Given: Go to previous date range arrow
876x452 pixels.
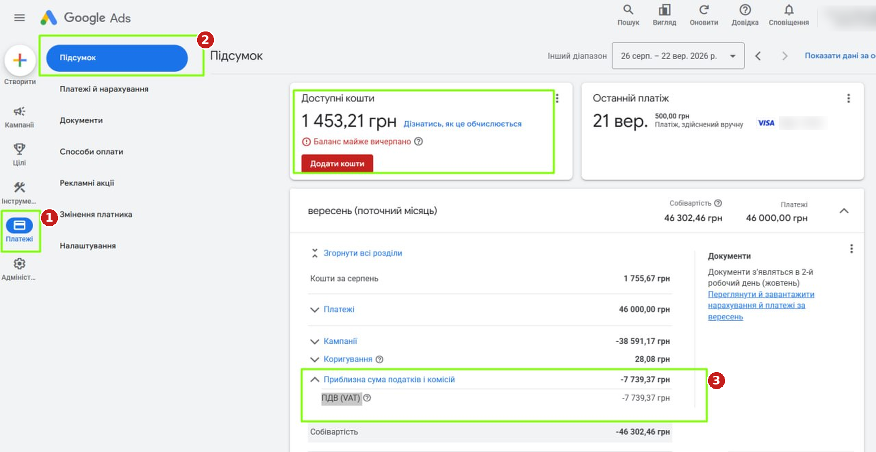Looking at the screenshot, I should pos(758,56).
